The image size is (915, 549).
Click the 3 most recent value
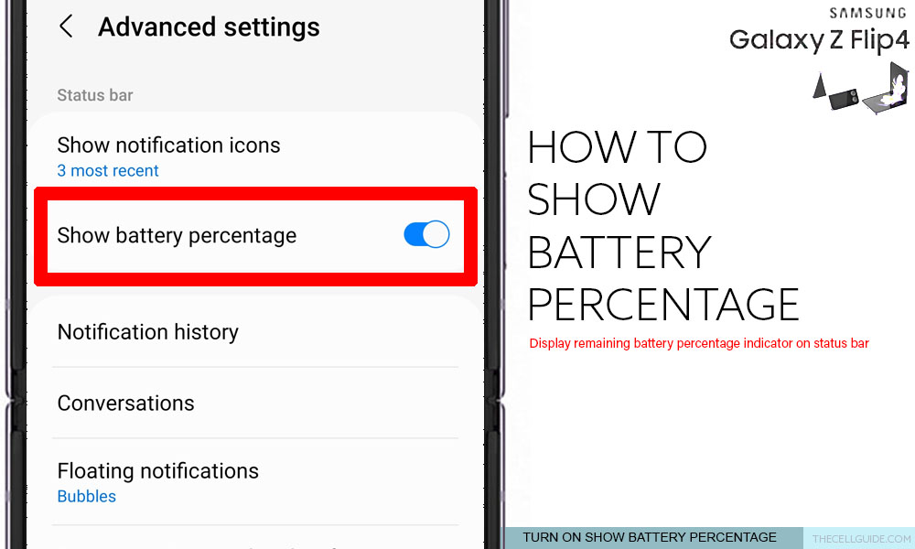pos(108,170)
